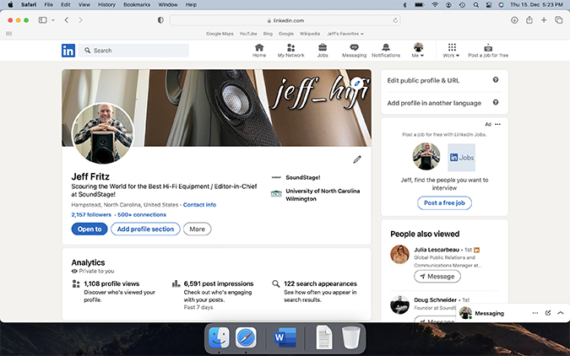Expand the Messaging overlay chevron
This screenshot has height=356, width=570.
click(561, 313)
